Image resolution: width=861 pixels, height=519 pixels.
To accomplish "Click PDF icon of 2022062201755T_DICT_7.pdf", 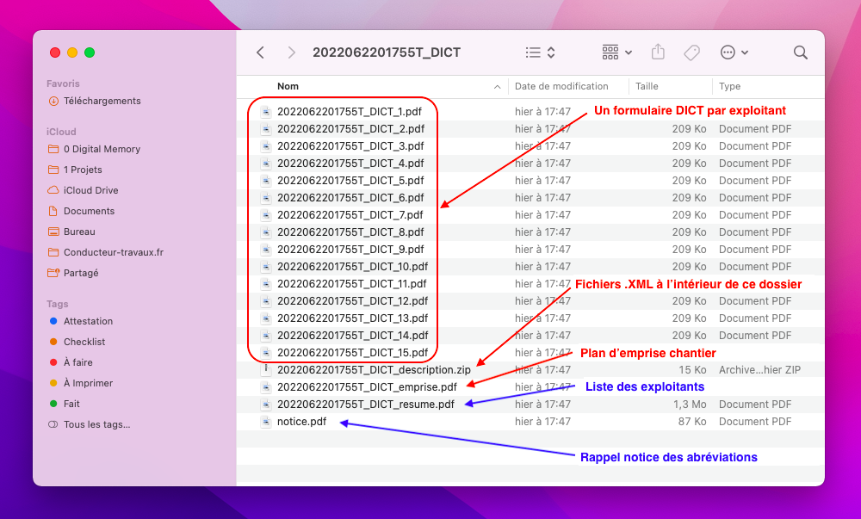I will (x=266, y=215).
